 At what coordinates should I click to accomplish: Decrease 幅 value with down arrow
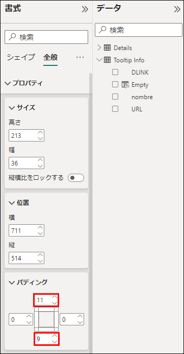pyautogui.click(x=40, y=166)
